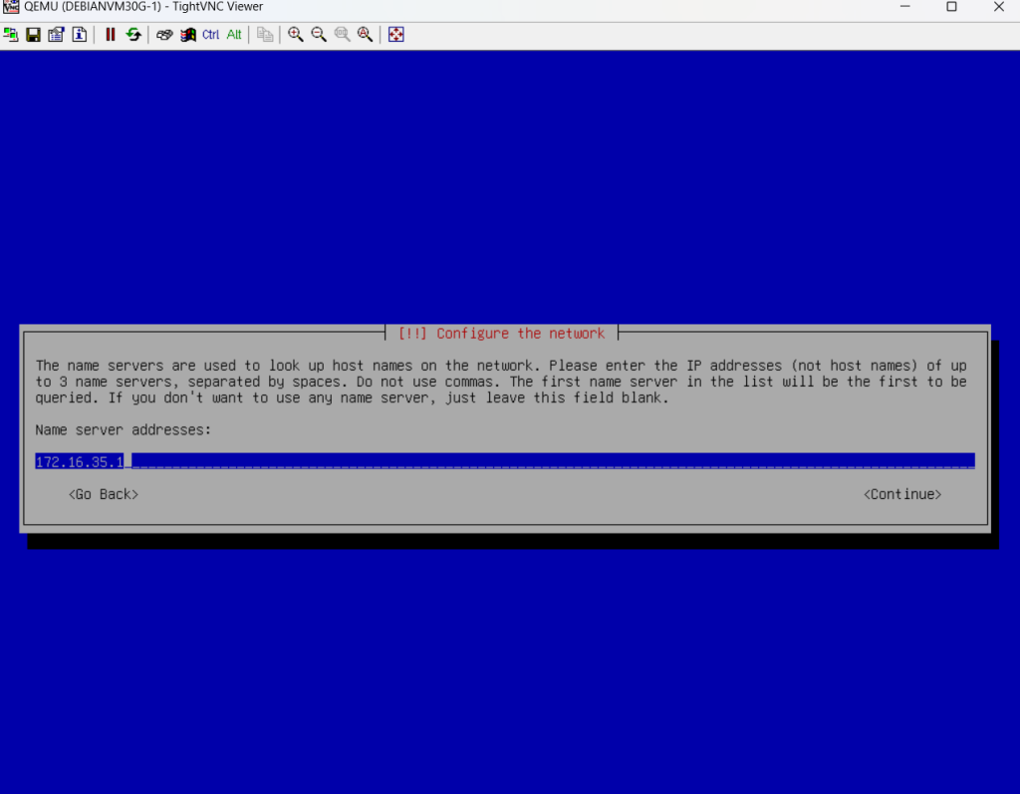This screenshot has width=1020, height=794.
Task: Toggle the Ctrl key modifier
Action: point(211,35)
